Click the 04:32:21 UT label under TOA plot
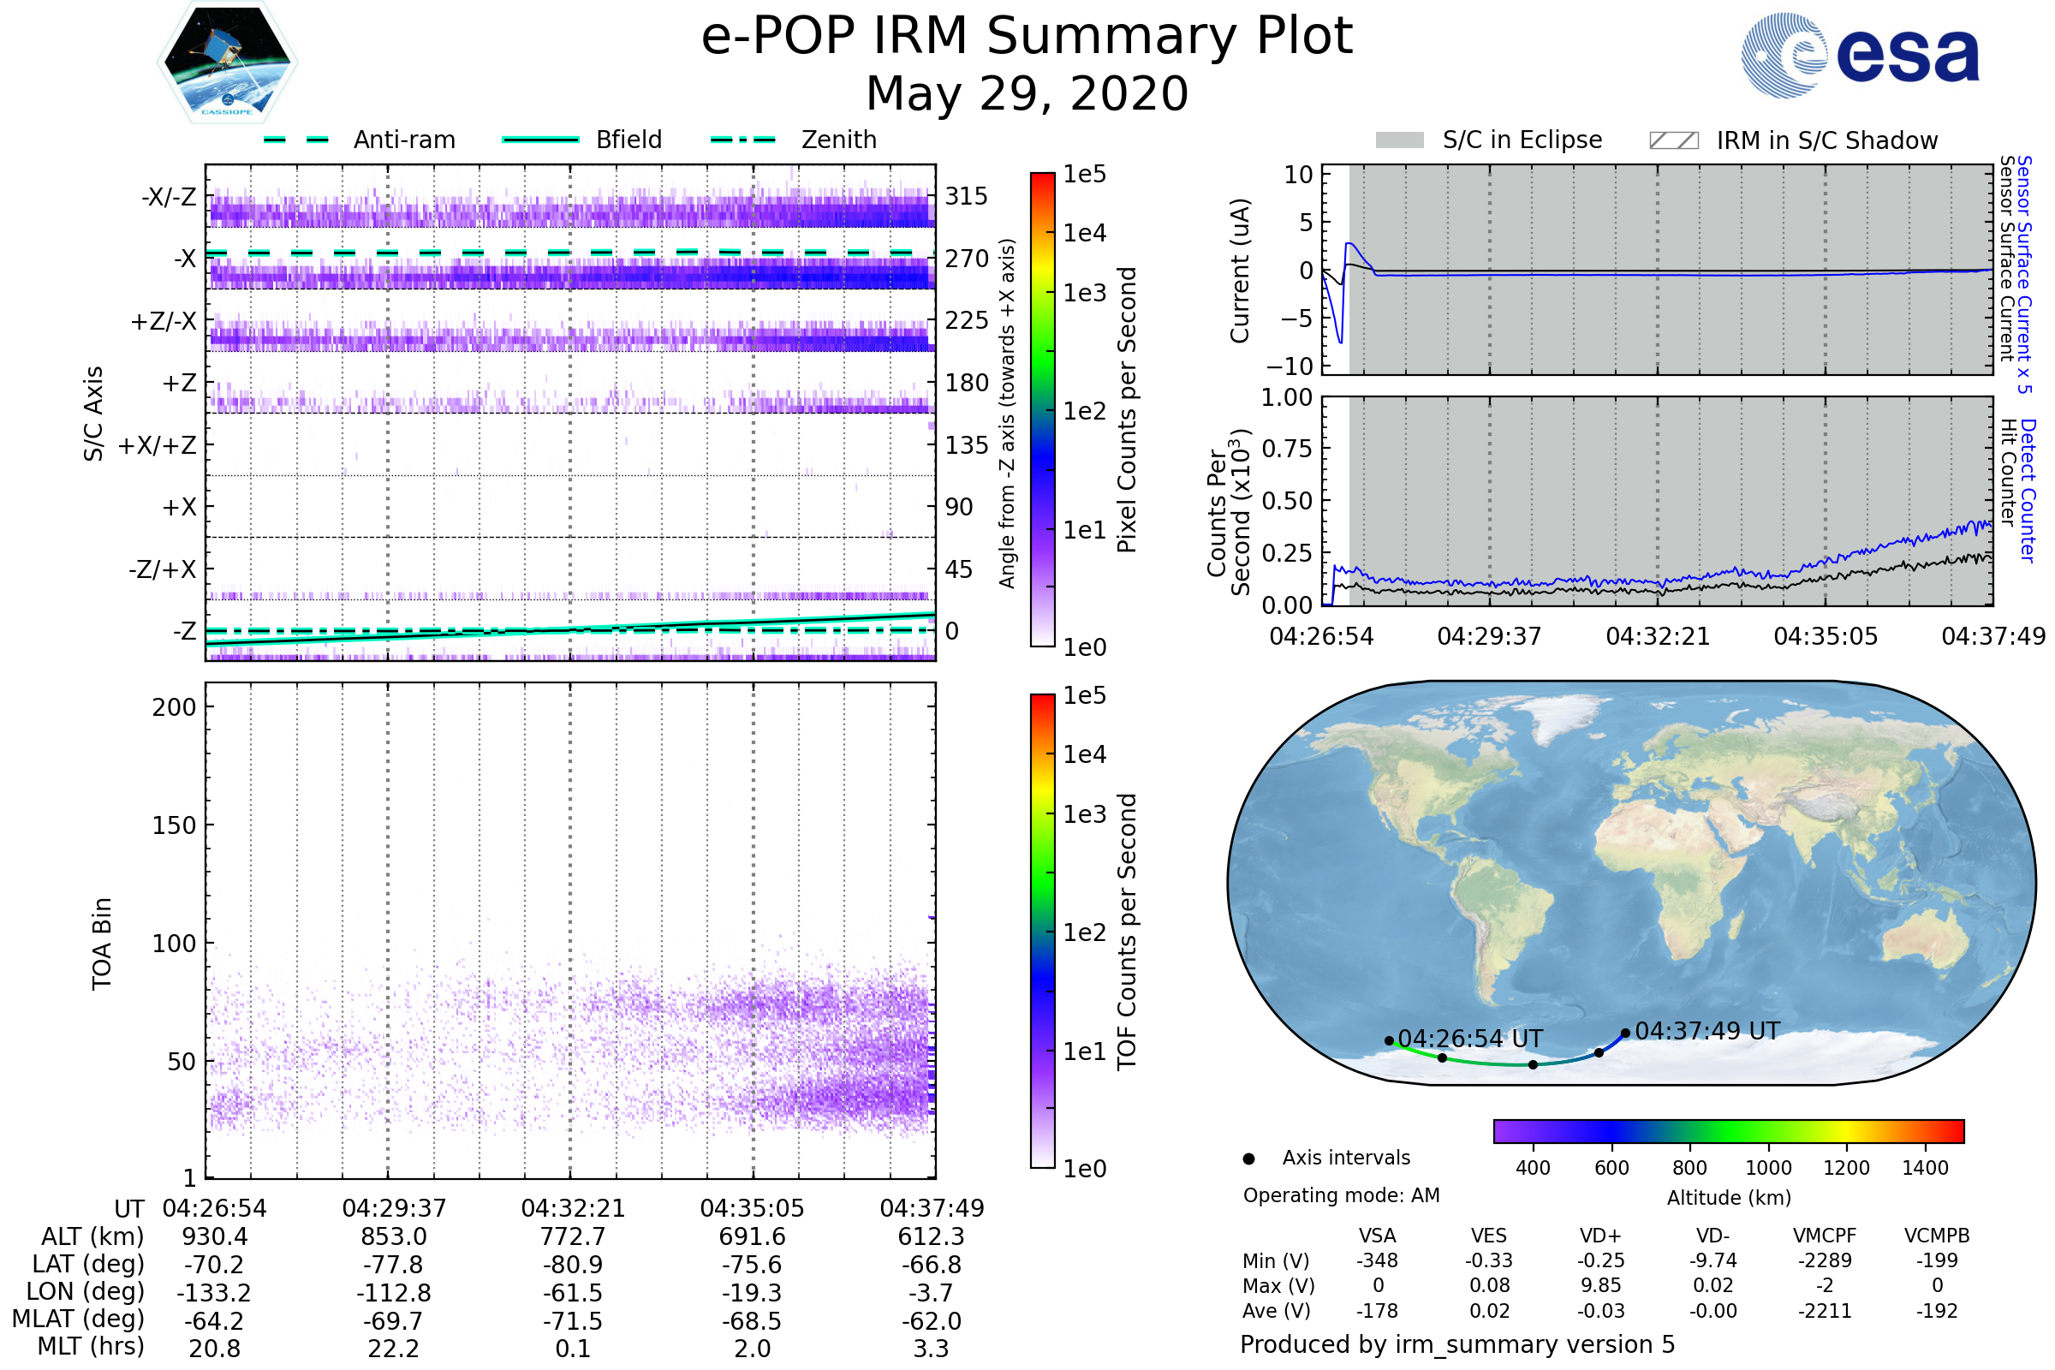This screenshot has width=2055, height=1370. pyautogui.click(x=573, y=1208)
